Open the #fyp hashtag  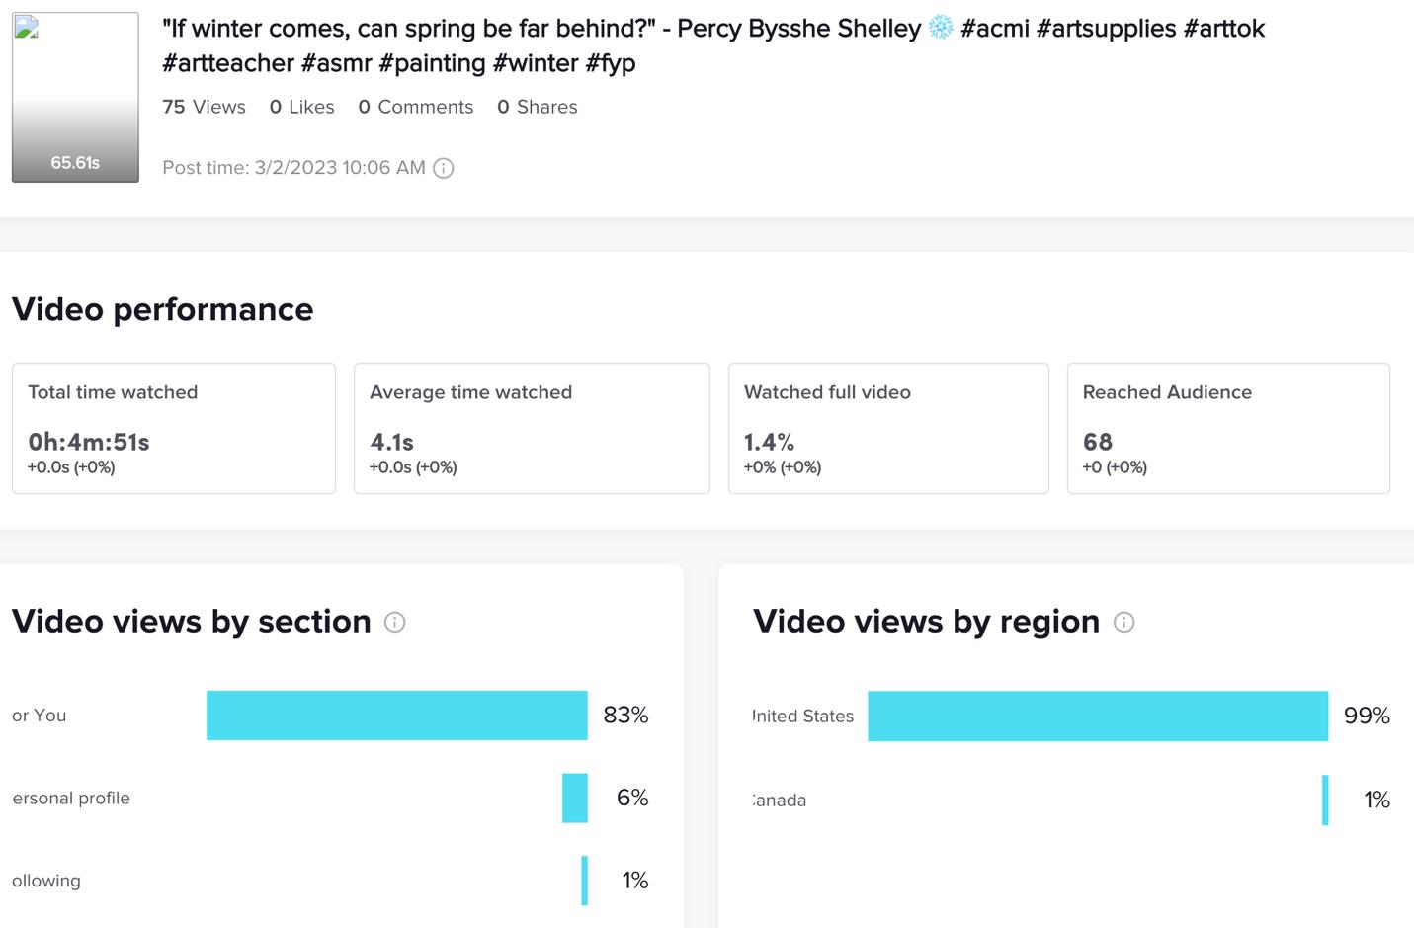pyautogui.click(x=610, y=64)
